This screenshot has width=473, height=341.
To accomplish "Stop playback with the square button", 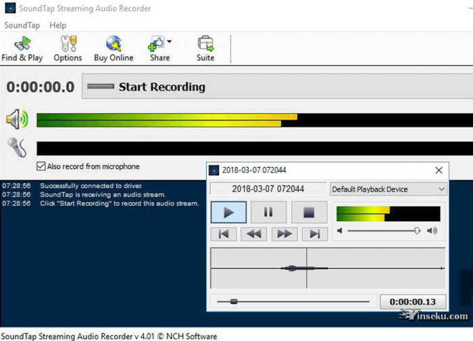I will [x=309, y=212].
